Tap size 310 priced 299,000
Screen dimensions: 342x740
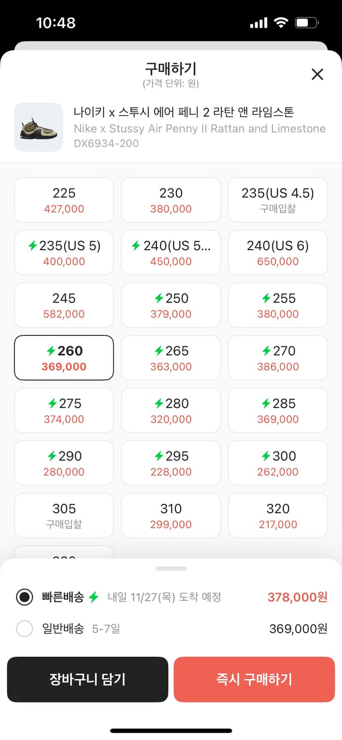(171, 515)
